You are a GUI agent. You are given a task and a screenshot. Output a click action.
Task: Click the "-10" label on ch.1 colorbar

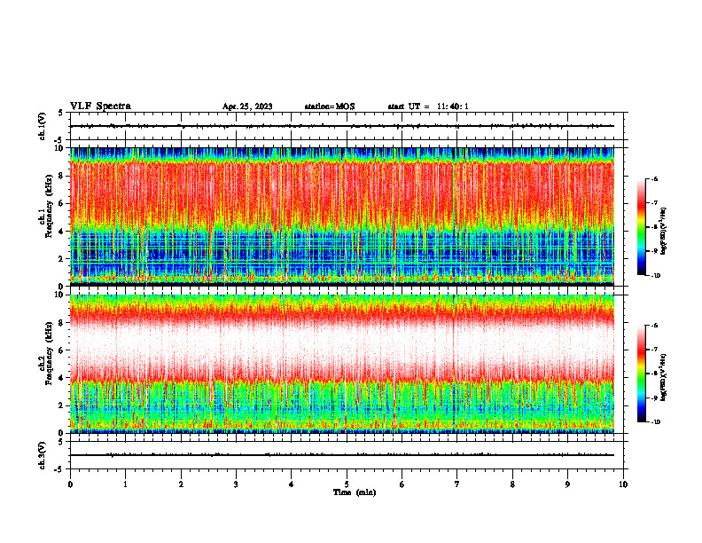click(655, 276)
